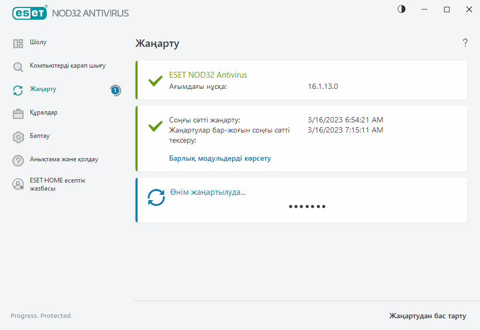480x330 pixels.
Task: Click the magnifier computer scan icon
Action: [x=18, y=67]
